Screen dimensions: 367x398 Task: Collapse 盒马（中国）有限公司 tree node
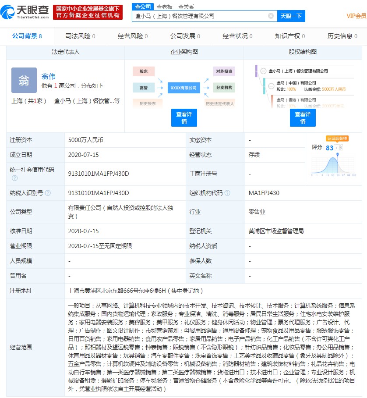click(271, 86)
